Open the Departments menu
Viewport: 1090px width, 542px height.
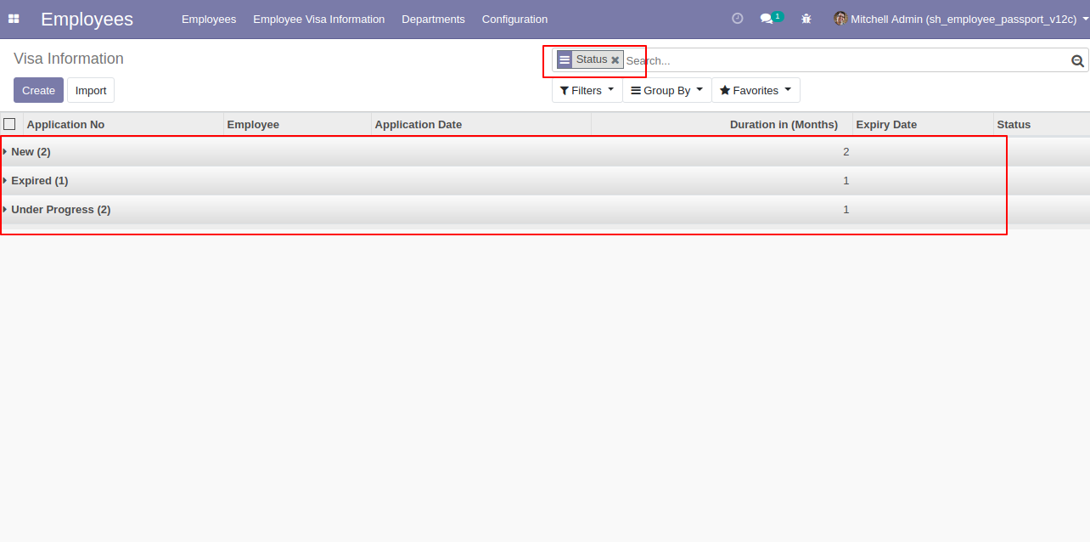click(x=433, y=19)
